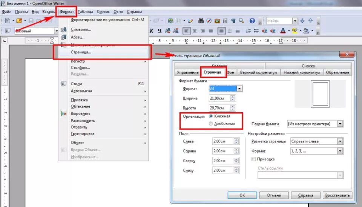Align text right in formatting toolbar
The width and height of the screenshot is (362, 207).
point(203,31)
